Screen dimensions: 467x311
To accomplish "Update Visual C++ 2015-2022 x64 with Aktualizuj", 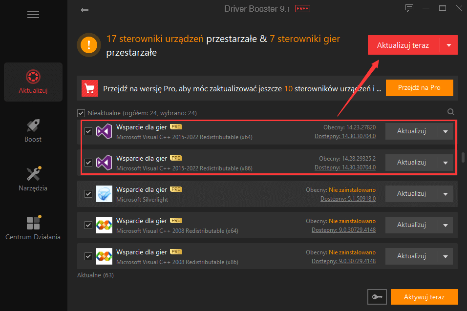I will click(x=412, y=131).
